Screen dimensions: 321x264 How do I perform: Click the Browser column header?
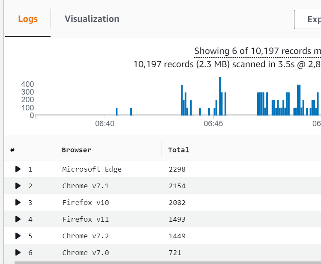point(76,150)
